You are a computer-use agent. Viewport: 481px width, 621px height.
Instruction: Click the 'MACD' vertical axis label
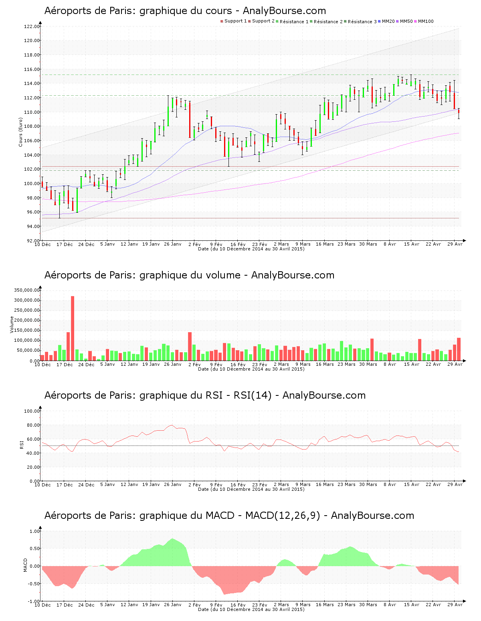pos(25,565)
